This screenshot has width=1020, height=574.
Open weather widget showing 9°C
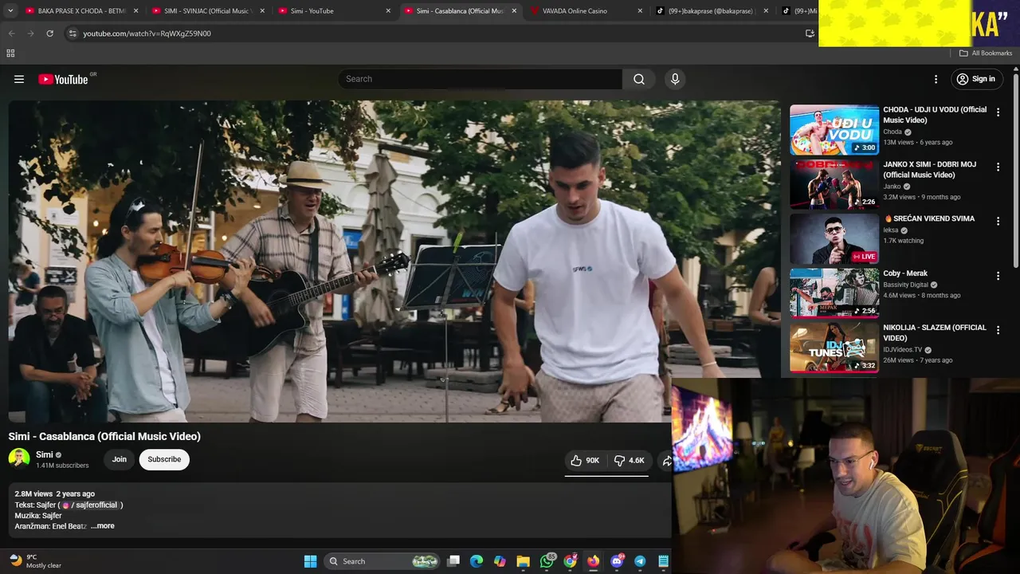[x=34, y=561]
